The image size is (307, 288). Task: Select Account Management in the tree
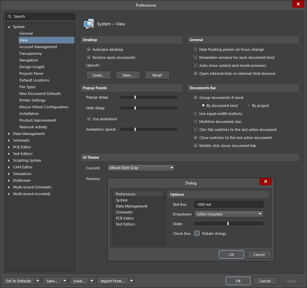click(x=38, y=47)
